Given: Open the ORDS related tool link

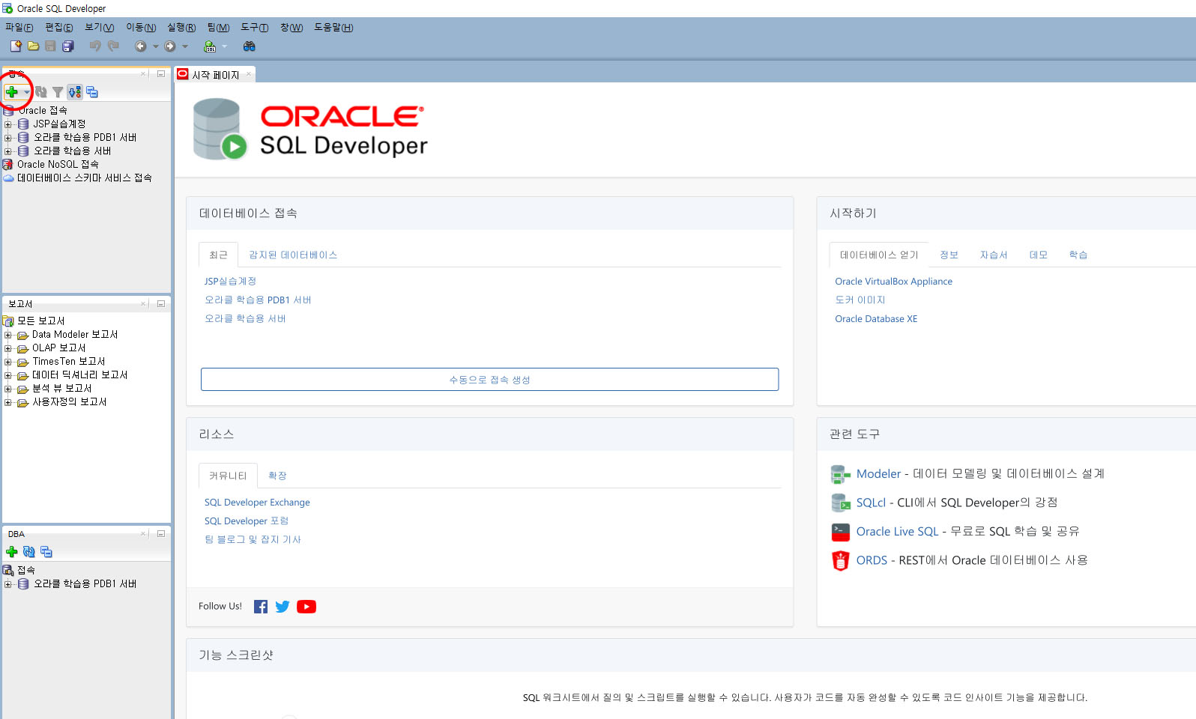Looking at the screenshot, I should pos(872,560).
